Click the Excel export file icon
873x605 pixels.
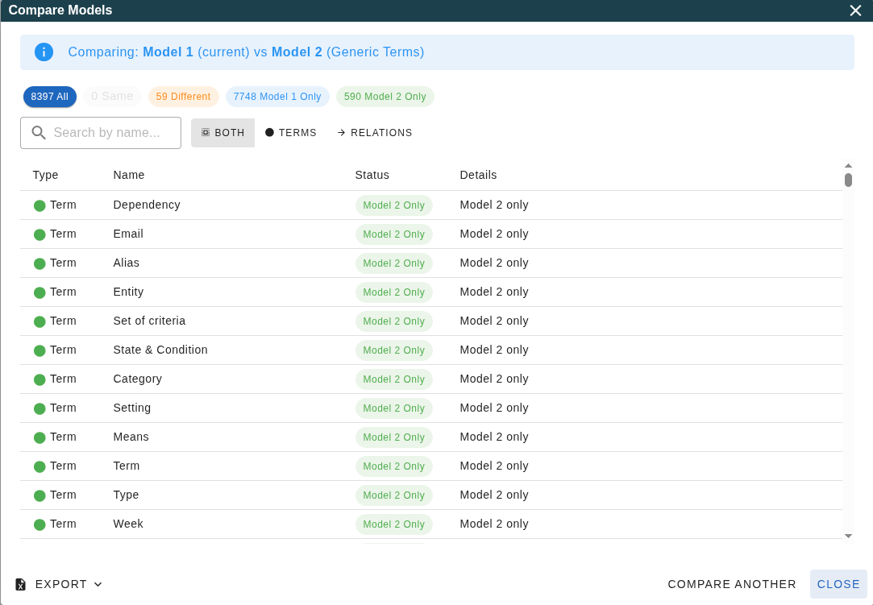pos(21,584)
